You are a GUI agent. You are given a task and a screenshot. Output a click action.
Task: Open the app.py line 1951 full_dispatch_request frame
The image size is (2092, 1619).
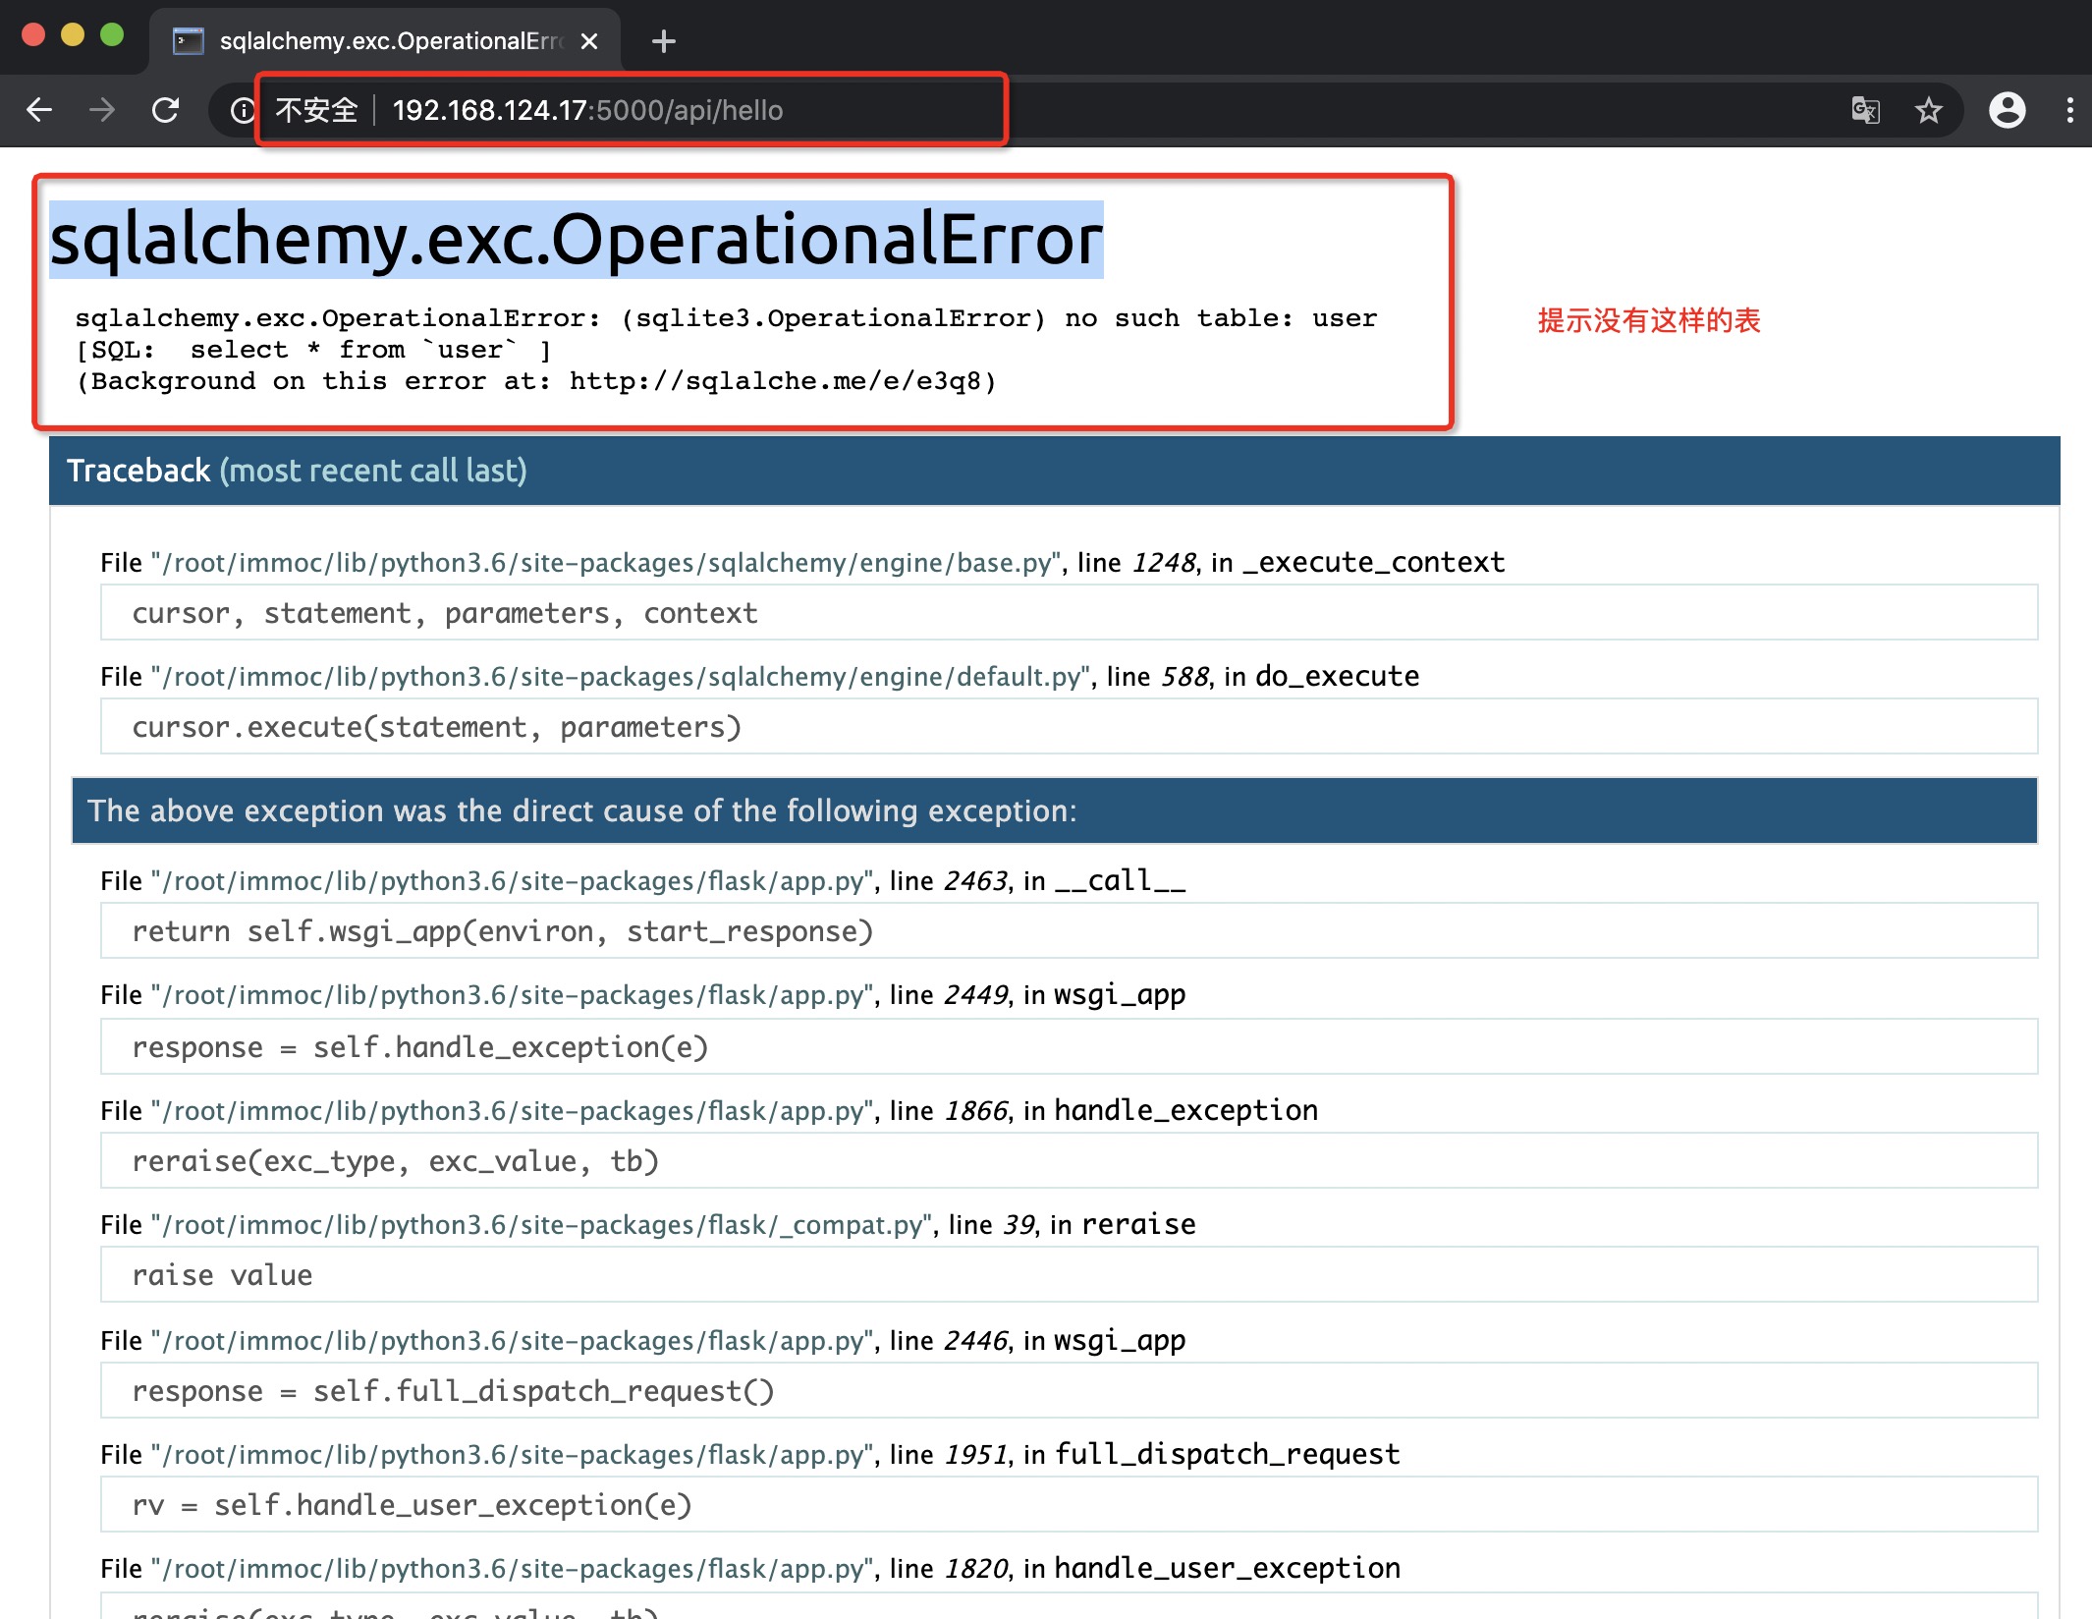750,1454
